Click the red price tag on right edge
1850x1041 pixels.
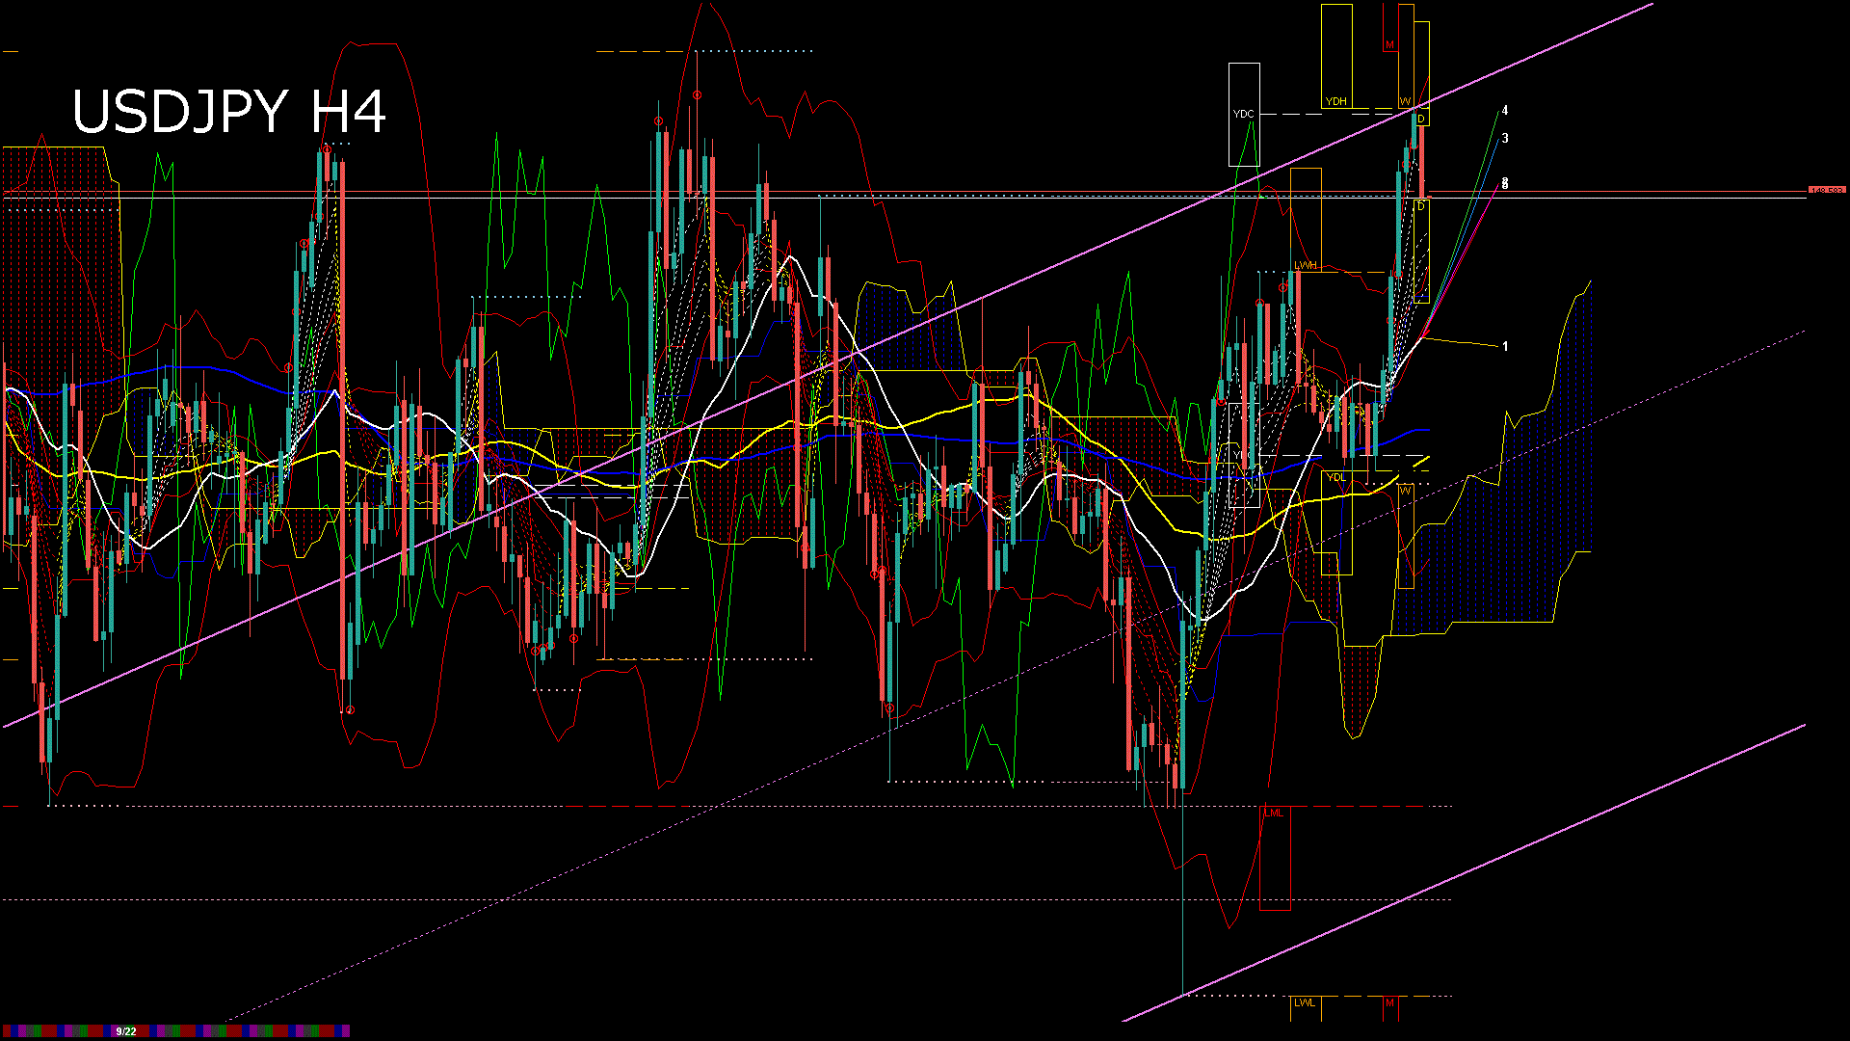coord(1826,191)
